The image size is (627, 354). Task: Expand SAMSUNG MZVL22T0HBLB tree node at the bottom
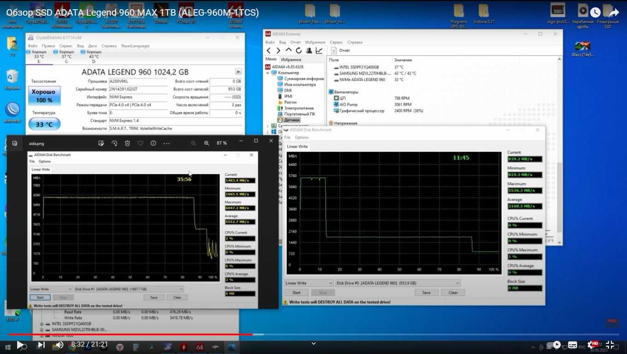pos(41,330)
